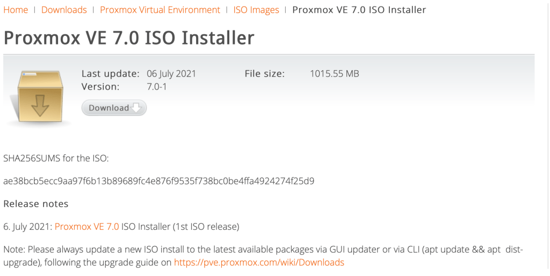
Task: Follow the pve.proxmox.com/wiki/Downloads link
Action: coord(259,263)
